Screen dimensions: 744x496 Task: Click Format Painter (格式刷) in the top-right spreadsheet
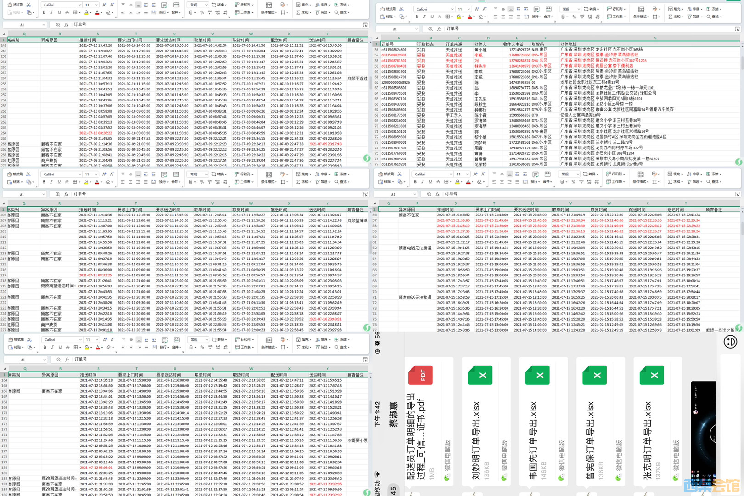pyautogui.click(x=389, y=9)
